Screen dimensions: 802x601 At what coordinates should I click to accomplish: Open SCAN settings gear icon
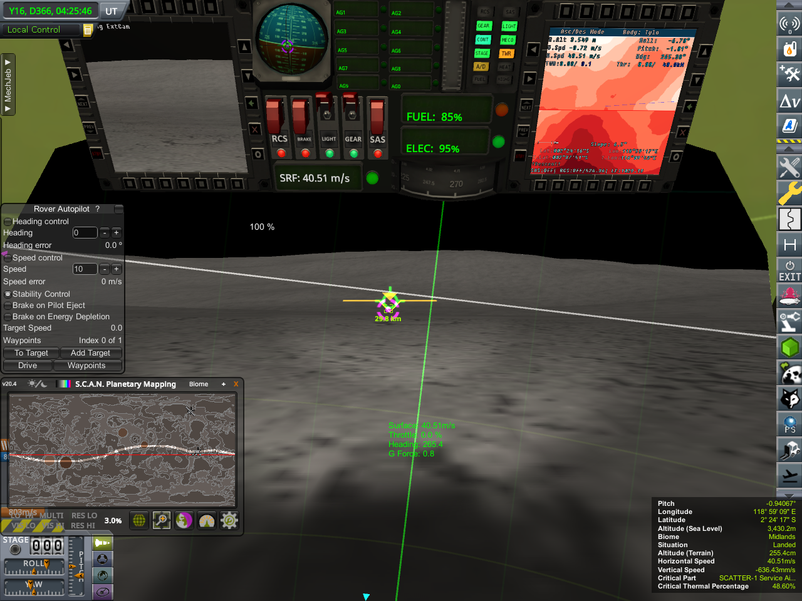(x=229, y=520)
